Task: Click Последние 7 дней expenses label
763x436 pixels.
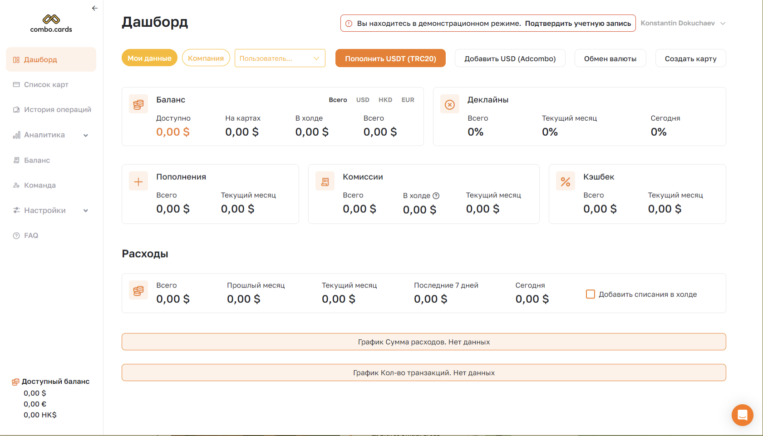Action: tap(446, 285)
